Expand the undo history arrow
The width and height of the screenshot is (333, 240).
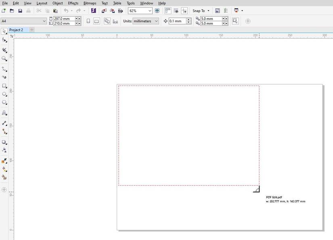point(72,11)
